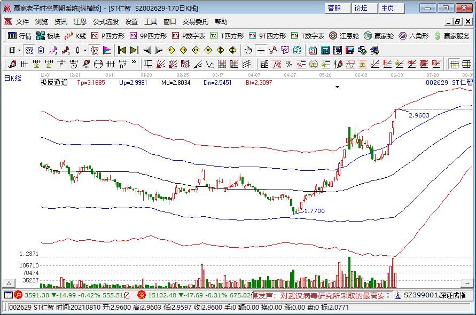Screen dimensions: 476x315
Task: Expand the 日 period dropdown arrow
Action: [19, 50]
